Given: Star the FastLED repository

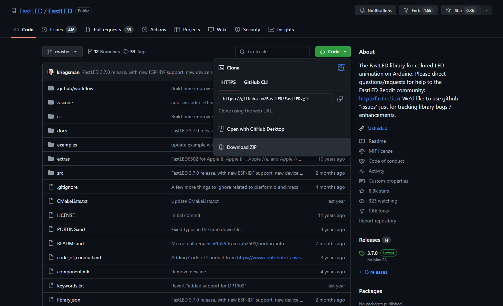Looking at the screenshot, I should click(x=461, y=10).
